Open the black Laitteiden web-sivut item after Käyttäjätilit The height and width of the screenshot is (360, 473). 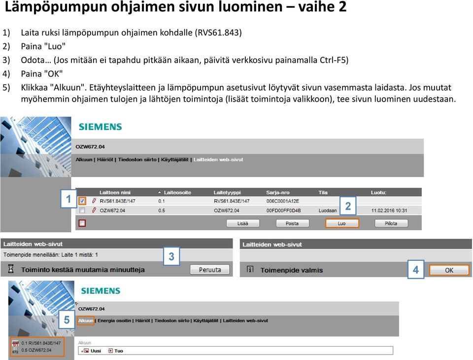click(x=245, y=321)
